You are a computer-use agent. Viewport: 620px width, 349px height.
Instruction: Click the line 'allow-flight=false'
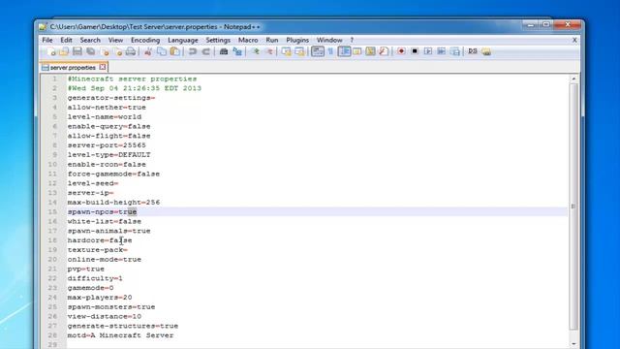click(108, 136)
